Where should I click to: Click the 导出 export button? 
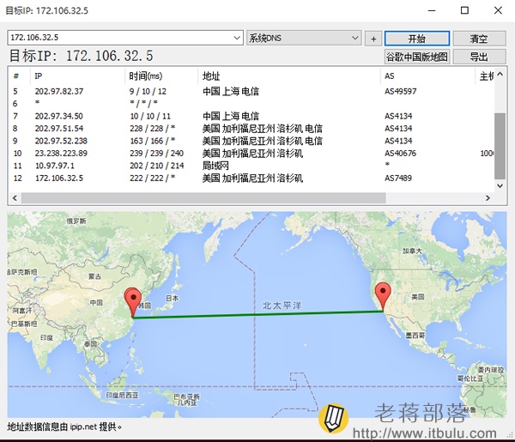(x=479, y=57)
